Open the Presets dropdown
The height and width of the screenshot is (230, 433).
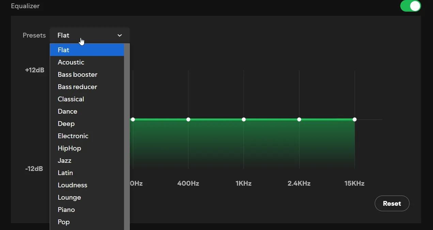[90, 35]
